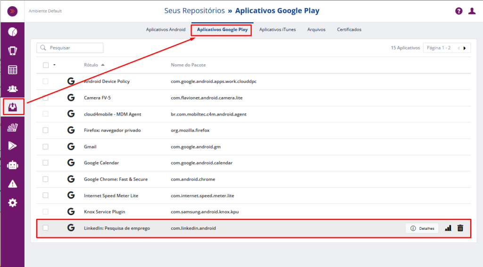Viewport: 483px width, 267px height.
Task: Open the alerts warning triangle icon
Action: point(12,184)
